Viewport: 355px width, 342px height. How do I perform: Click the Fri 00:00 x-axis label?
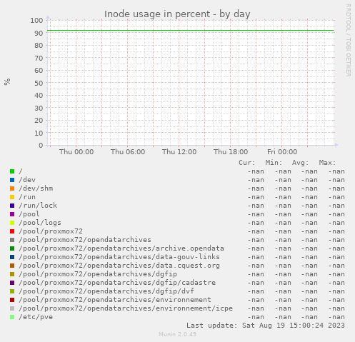282,152
